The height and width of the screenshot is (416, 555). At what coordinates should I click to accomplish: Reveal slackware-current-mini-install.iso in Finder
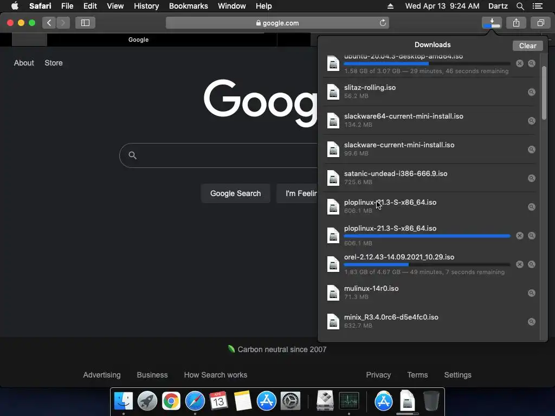click(x=532, y=149)
